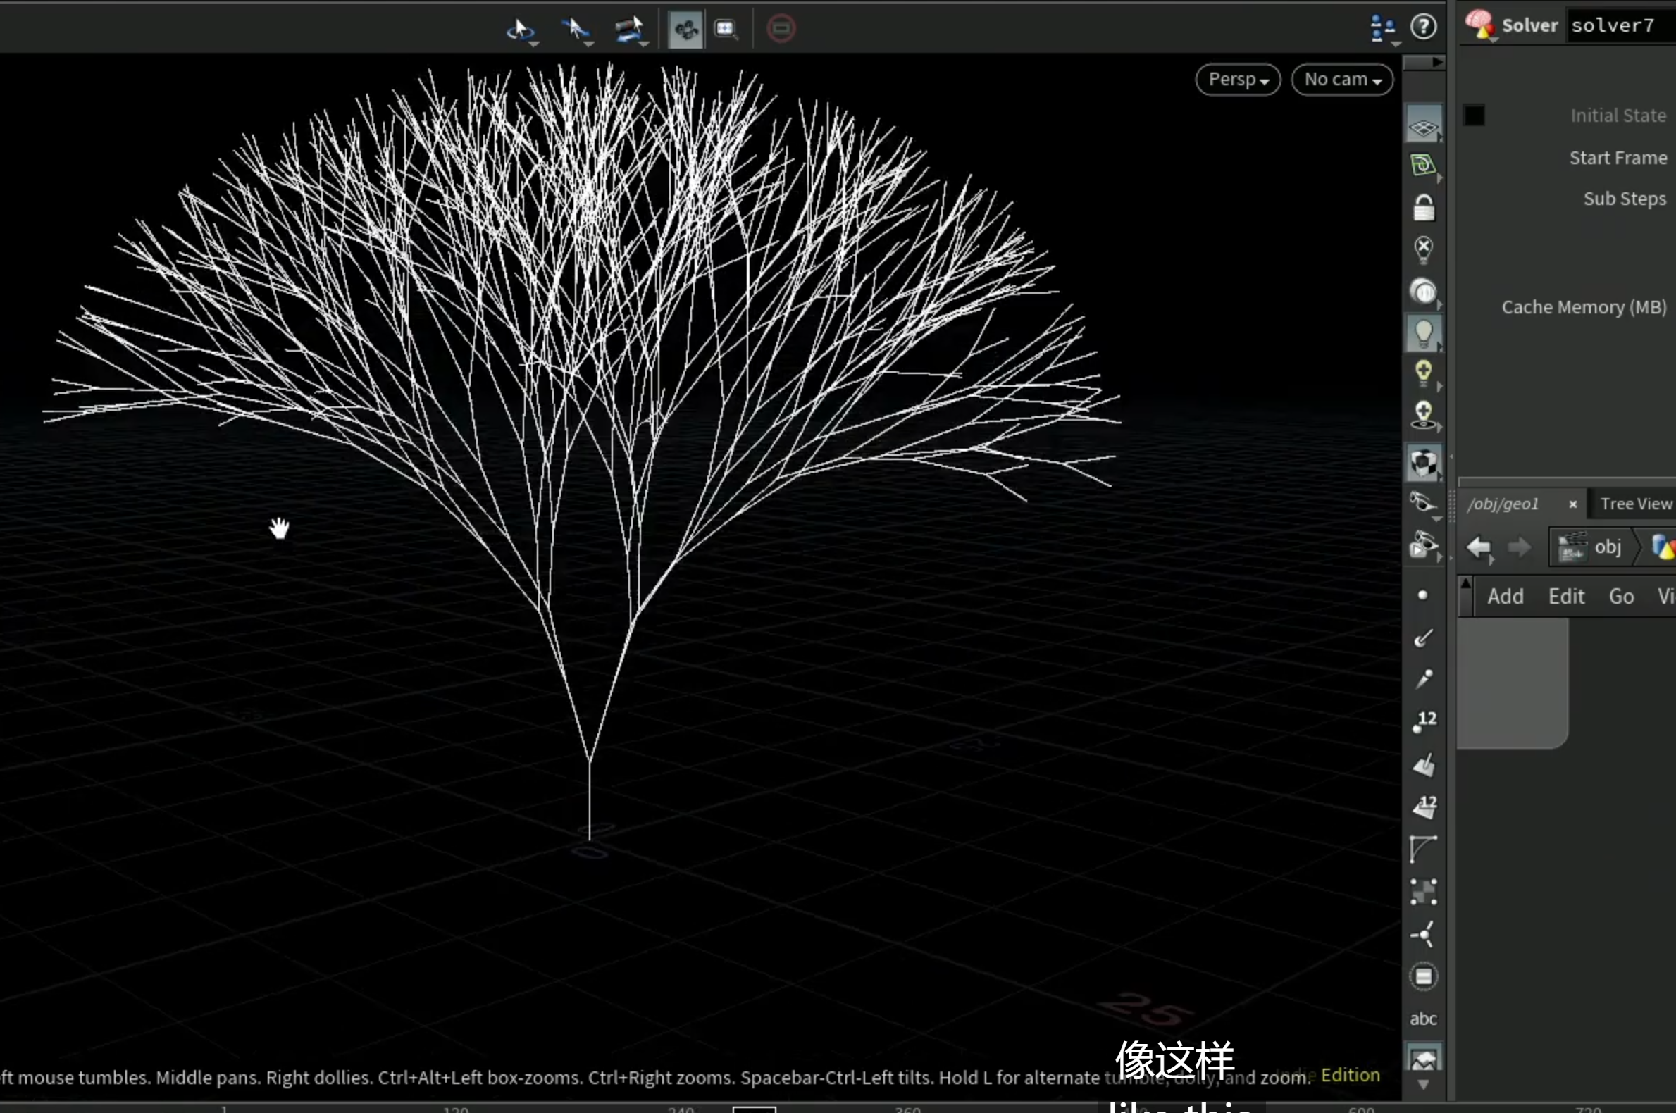
Task: Toggle particle origins display icon
Action: pyautogui.click(x=1423, y=934)
